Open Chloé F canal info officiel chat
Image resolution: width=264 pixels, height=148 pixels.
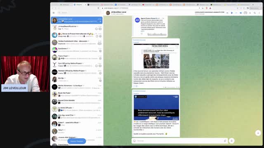[77, 124]
